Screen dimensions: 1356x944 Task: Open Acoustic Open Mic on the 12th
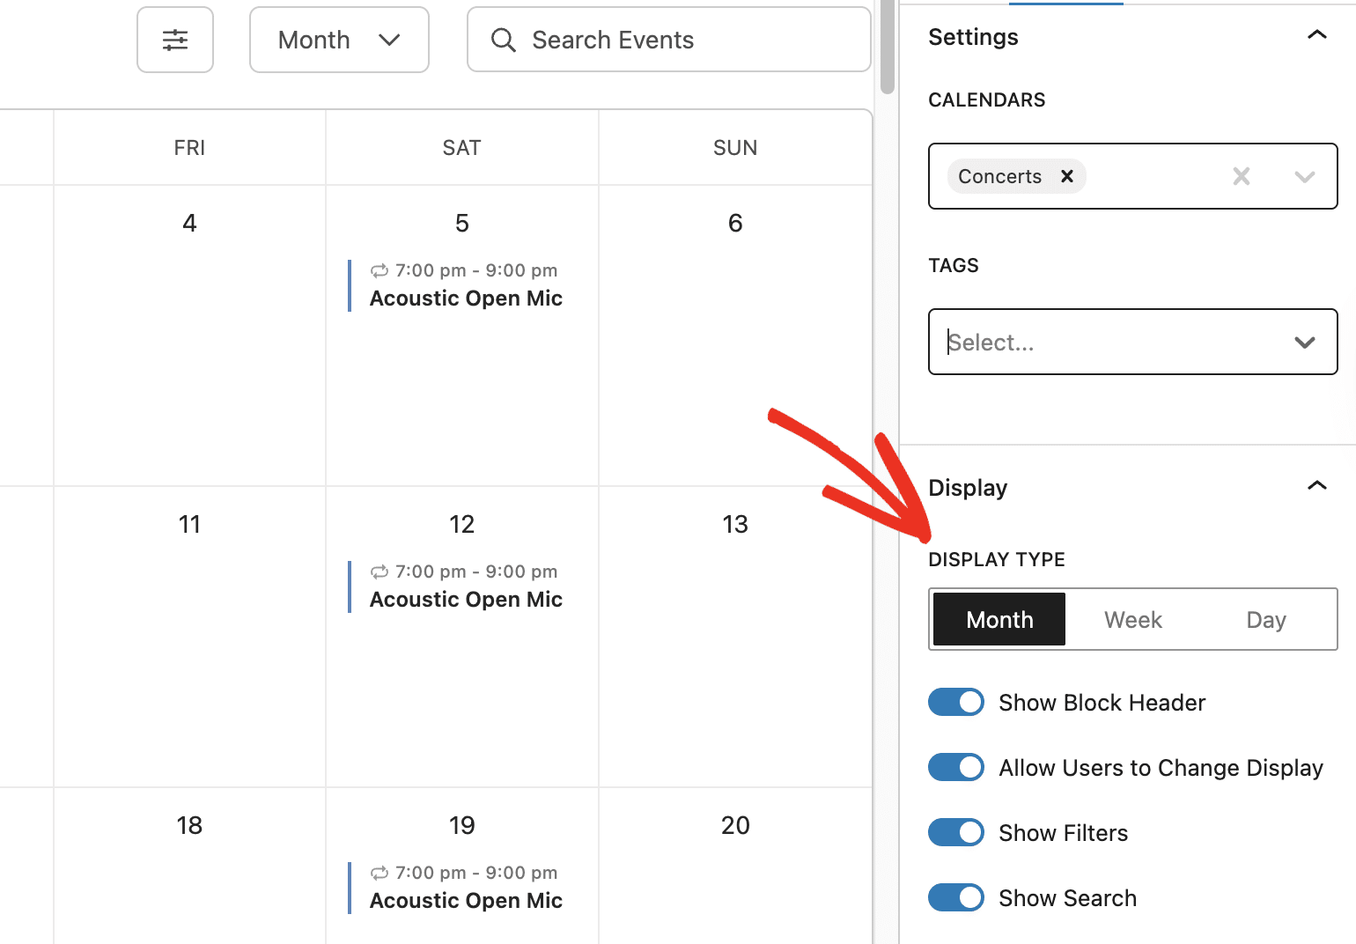pos(466,600)
